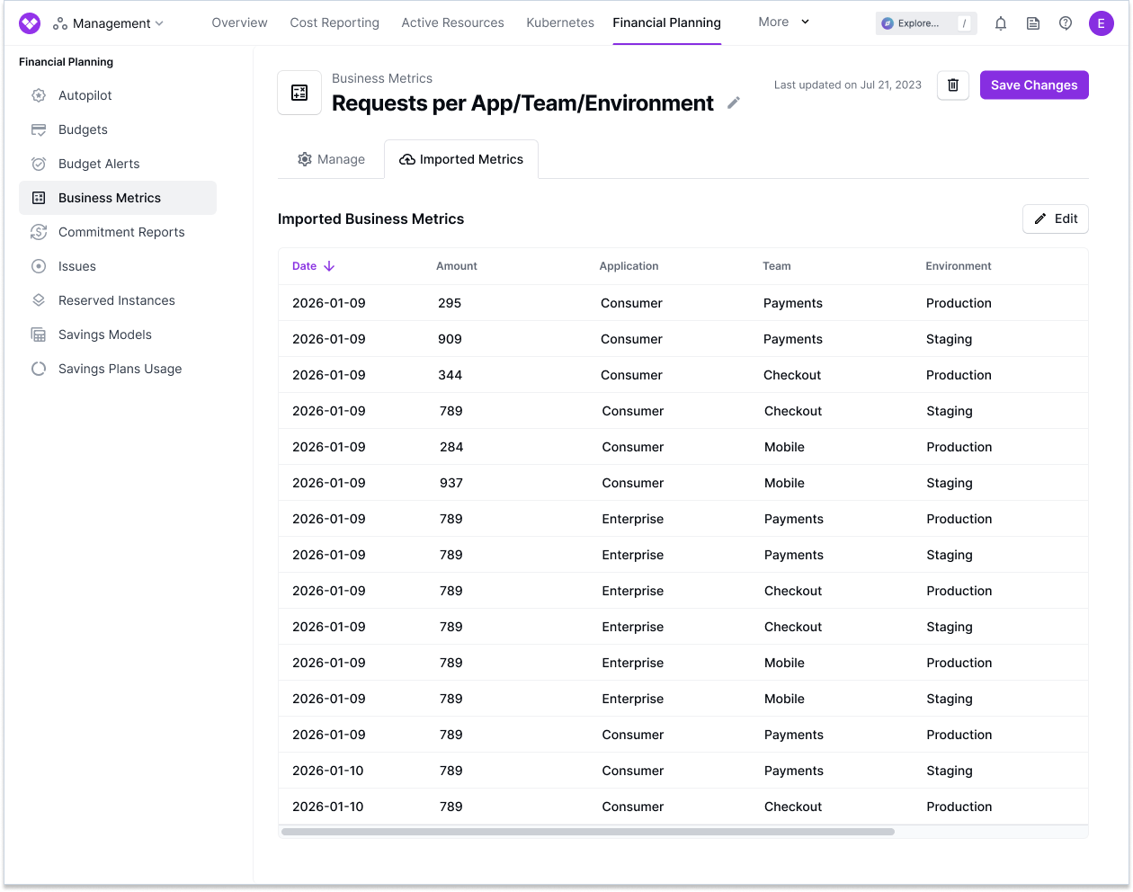
Task: Click the help question mark icon
Action: (1066, 23)
